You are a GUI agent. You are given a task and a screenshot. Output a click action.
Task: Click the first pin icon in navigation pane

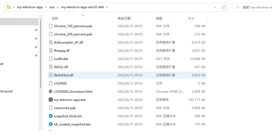36,30
